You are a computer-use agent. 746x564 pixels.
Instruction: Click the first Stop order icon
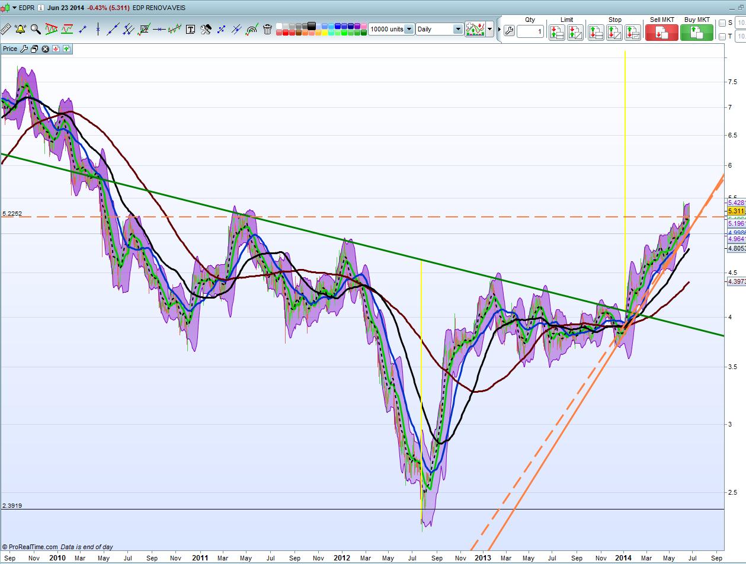[x=596, y=32]
